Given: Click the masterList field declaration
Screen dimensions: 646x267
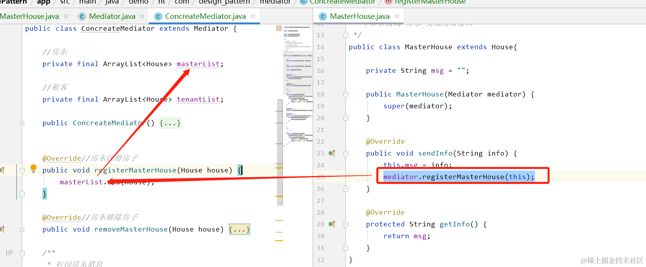Looking at the screenshot, I should point(198,64).
